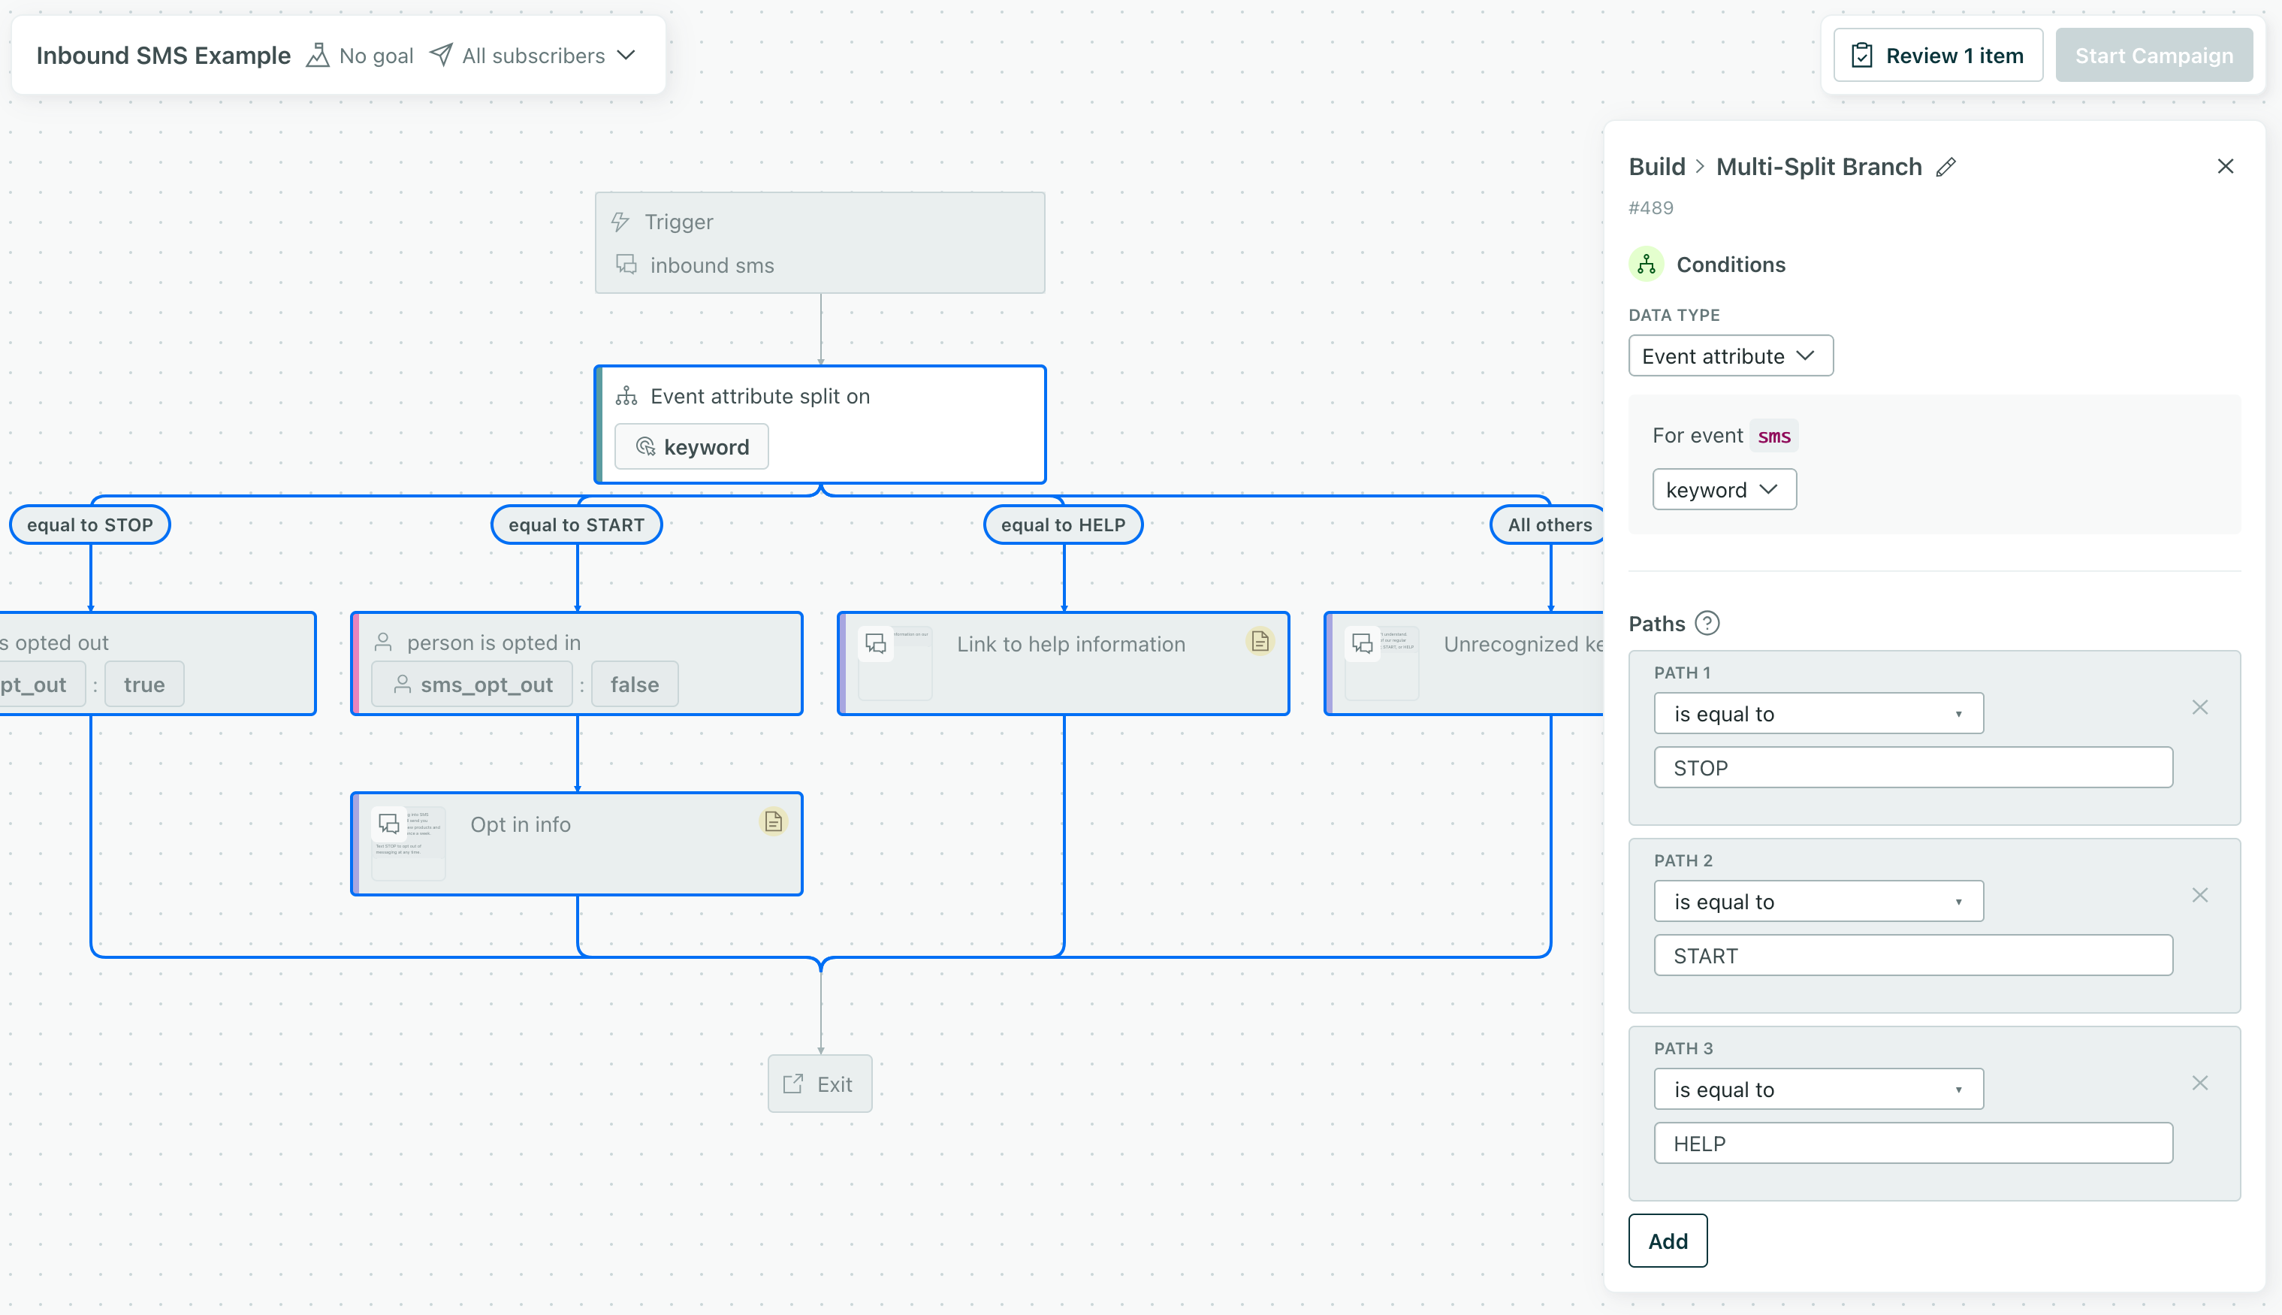2282x1315 pixels.
Task: Click the Review 1 item button
Action: click(1938, 54)
